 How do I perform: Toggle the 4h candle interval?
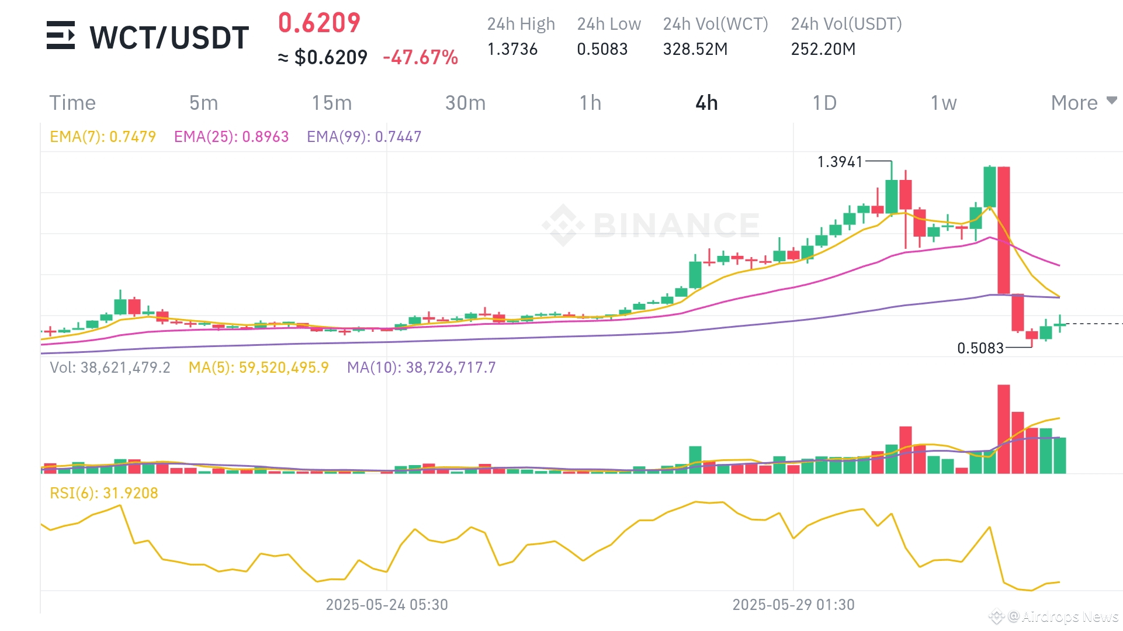(706, 102)
